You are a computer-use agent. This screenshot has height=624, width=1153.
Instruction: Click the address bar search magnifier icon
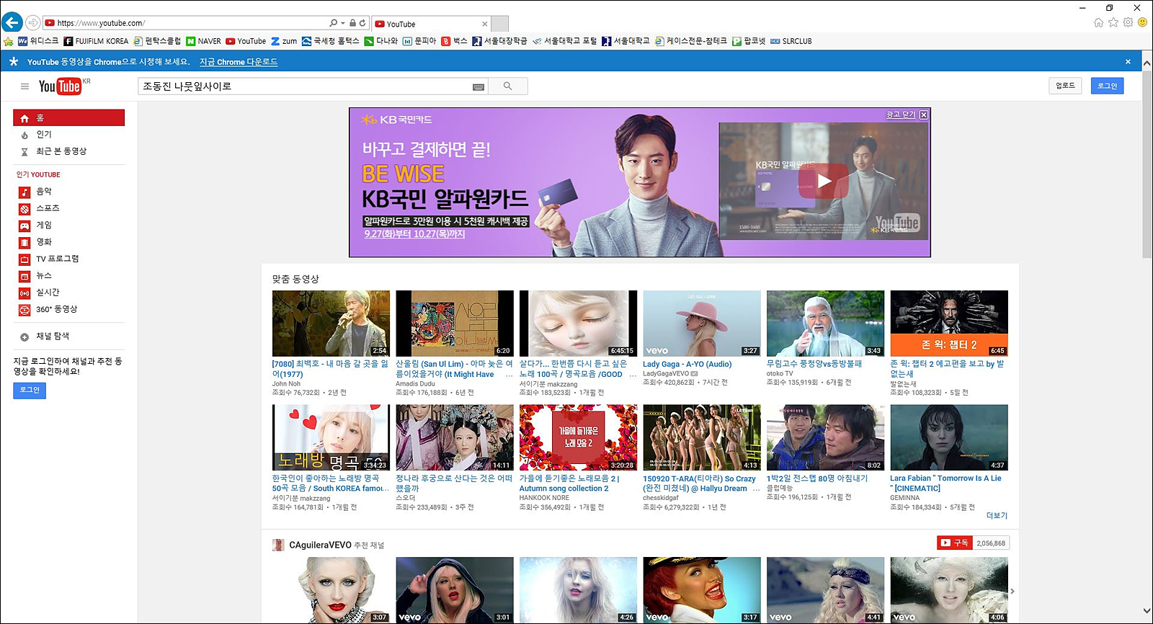[x=334, y=23]
